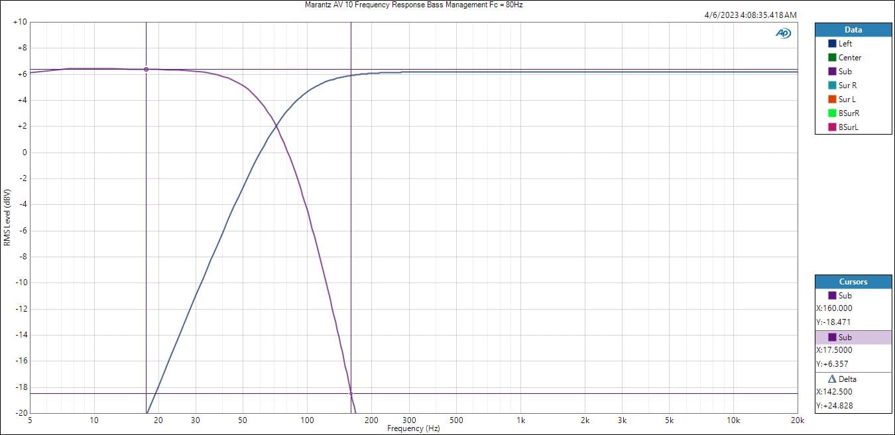This screenshot has width=895, height=435.
Task: Click the Left trace color swatch
Action: coord(832,44)
